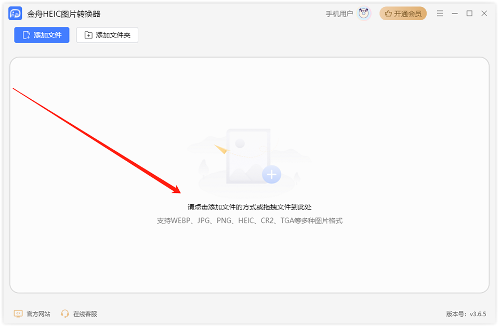
Task: Click the 开通会员 membership button
Action: [x=403, y=14]
